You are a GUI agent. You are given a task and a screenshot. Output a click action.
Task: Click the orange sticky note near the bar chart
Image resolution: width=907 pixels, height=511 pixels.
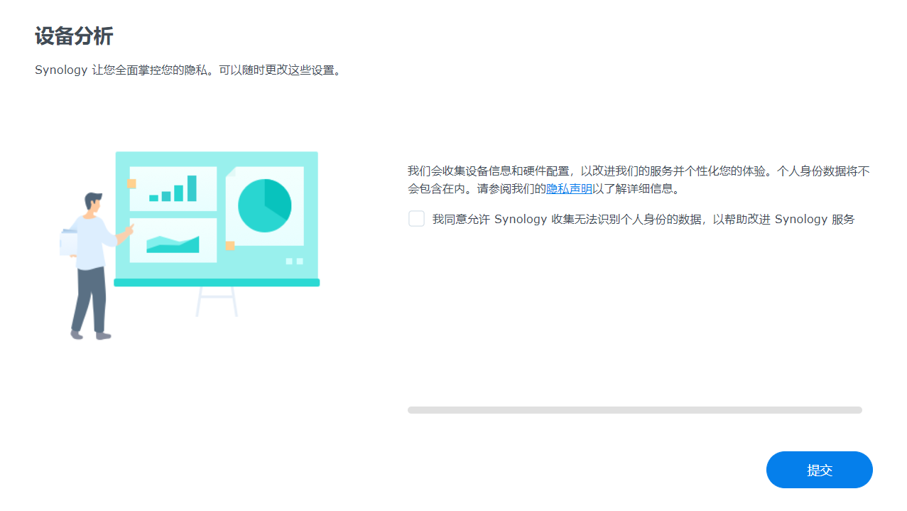(131, 183)
